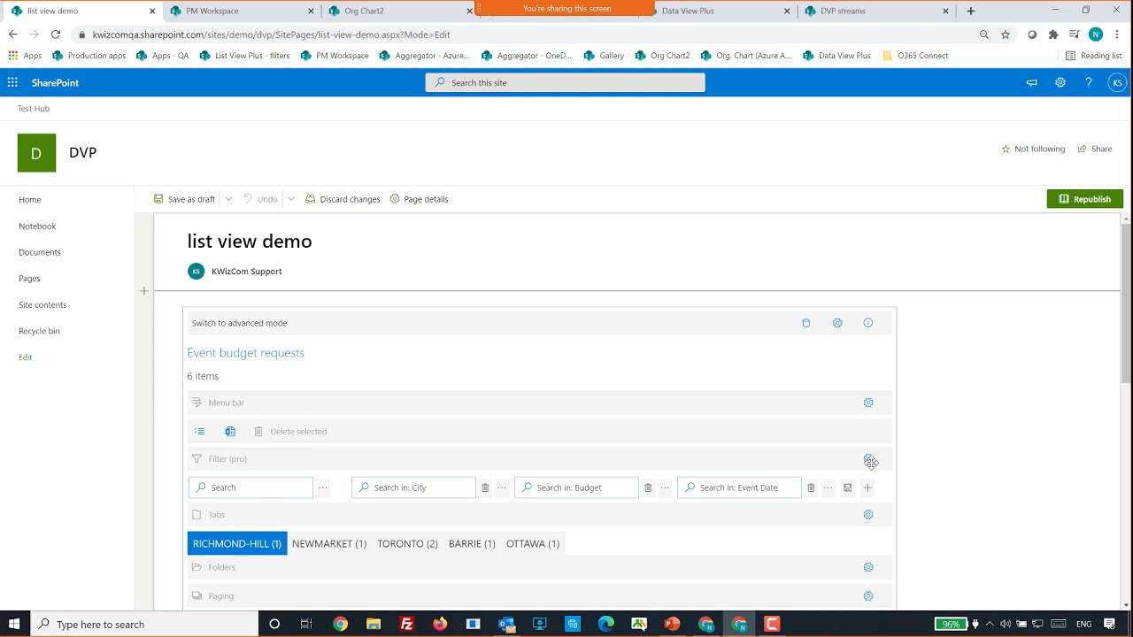Open Paging section settings gear
1133x637 pixels.
868,596
